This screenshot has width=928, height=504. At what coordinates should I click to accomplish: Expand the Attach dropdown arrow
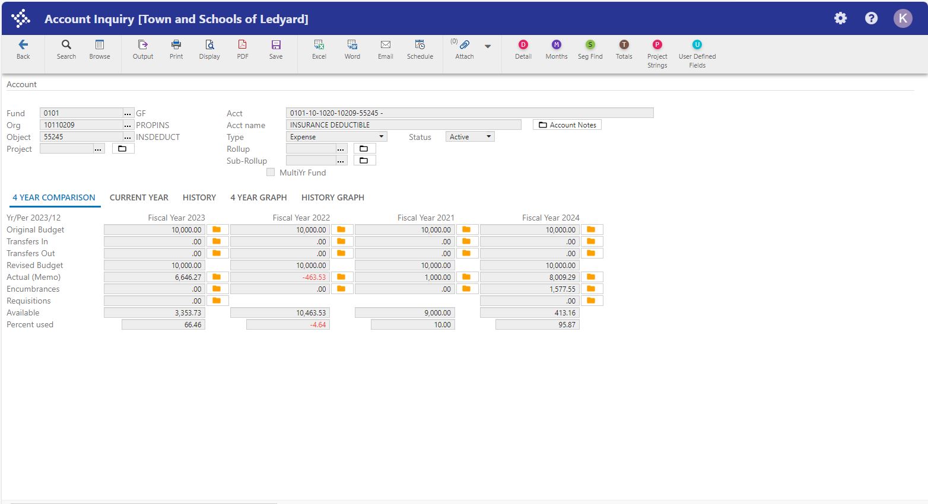click(x=488, y=46)
